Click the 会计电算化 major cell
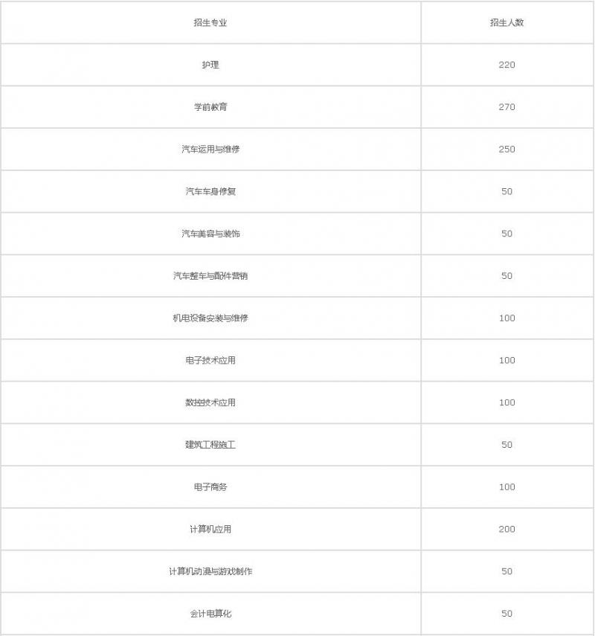The image size is (595, 636). point(210,614)
